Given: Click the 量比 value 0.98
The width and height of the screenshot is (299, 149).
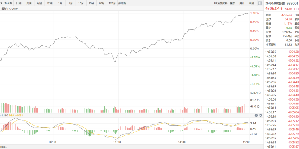Looking at the screenshot, I should 289,28.
